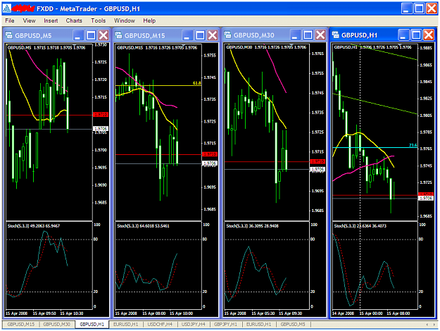Open the Tools menu
Viewport: 440px width, 331px height.
99,20
